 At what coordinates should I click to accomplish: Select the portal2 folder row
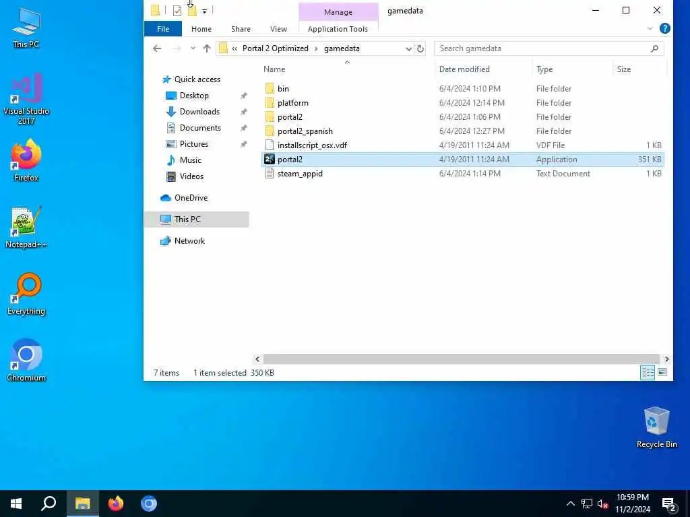coord(462,117)
